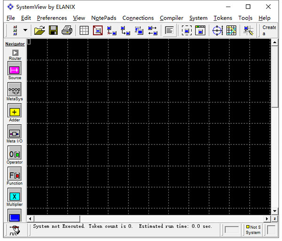Image resolution: width=282 pixels, height=241 pixels.
Task: Toggle the Not S System status indicator
Action: (253, 230)
